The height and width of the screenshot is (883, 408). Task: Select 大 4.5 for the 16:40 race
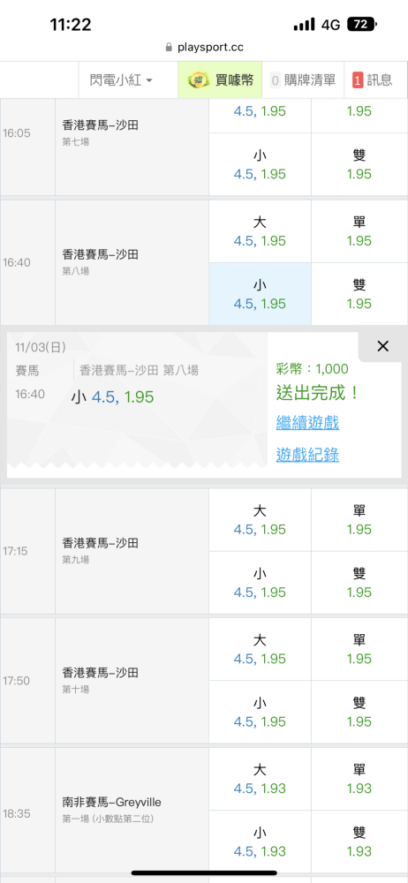pos(260,231)
